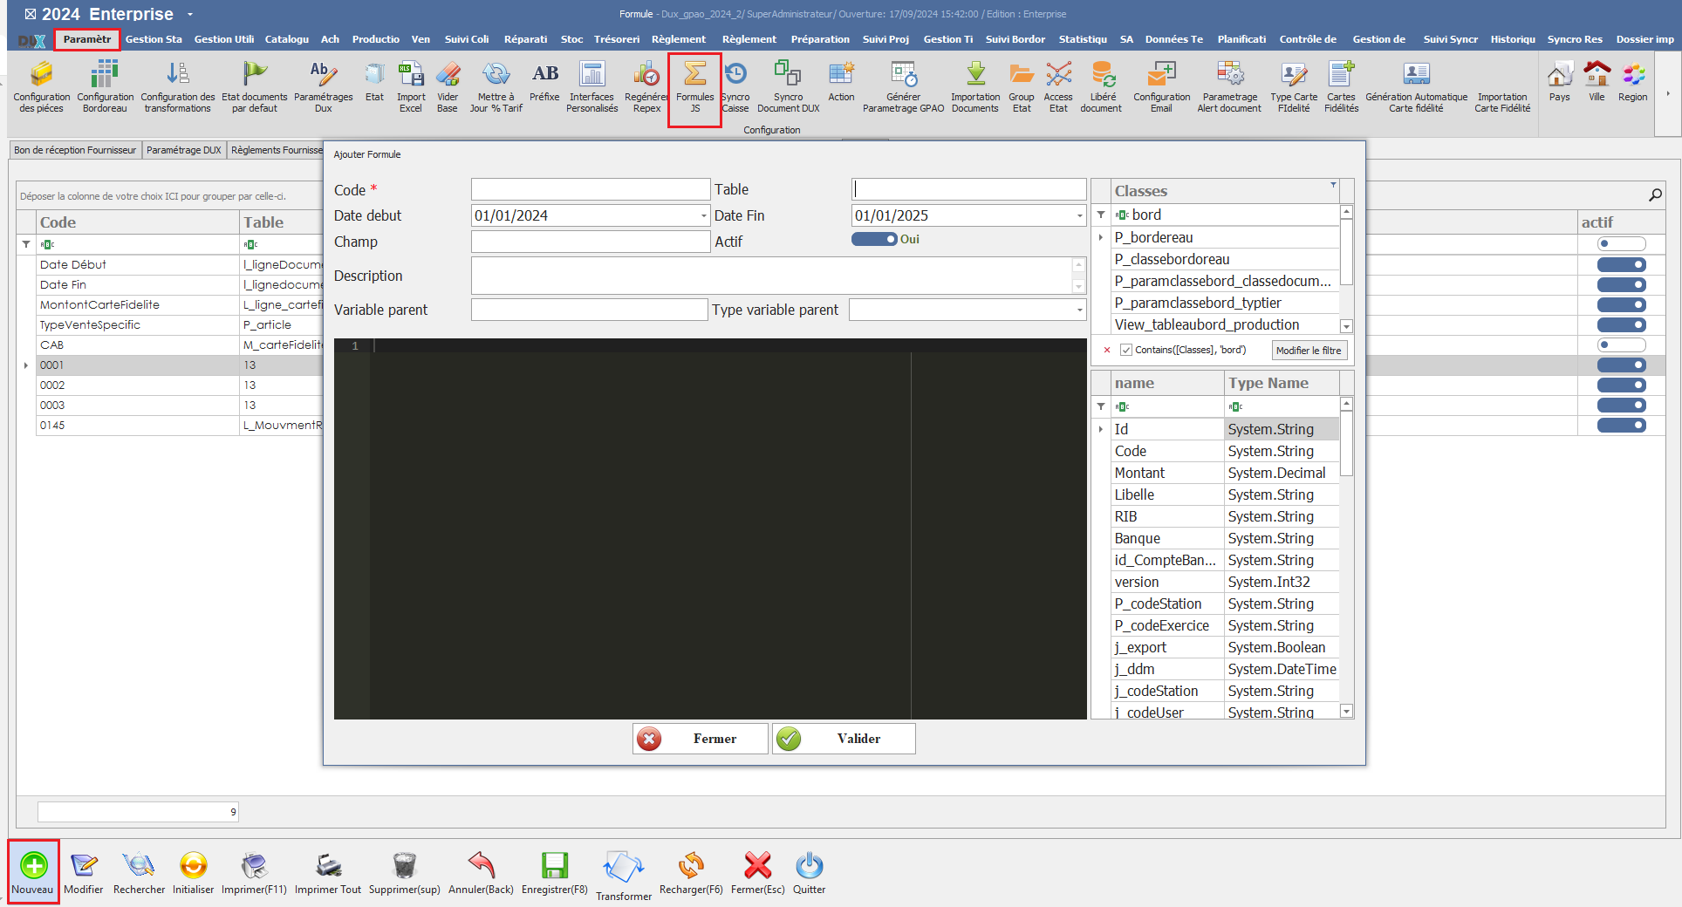Expand the Id name row
Screen dimensions: 1682x907
click(x=1101, y=429)
